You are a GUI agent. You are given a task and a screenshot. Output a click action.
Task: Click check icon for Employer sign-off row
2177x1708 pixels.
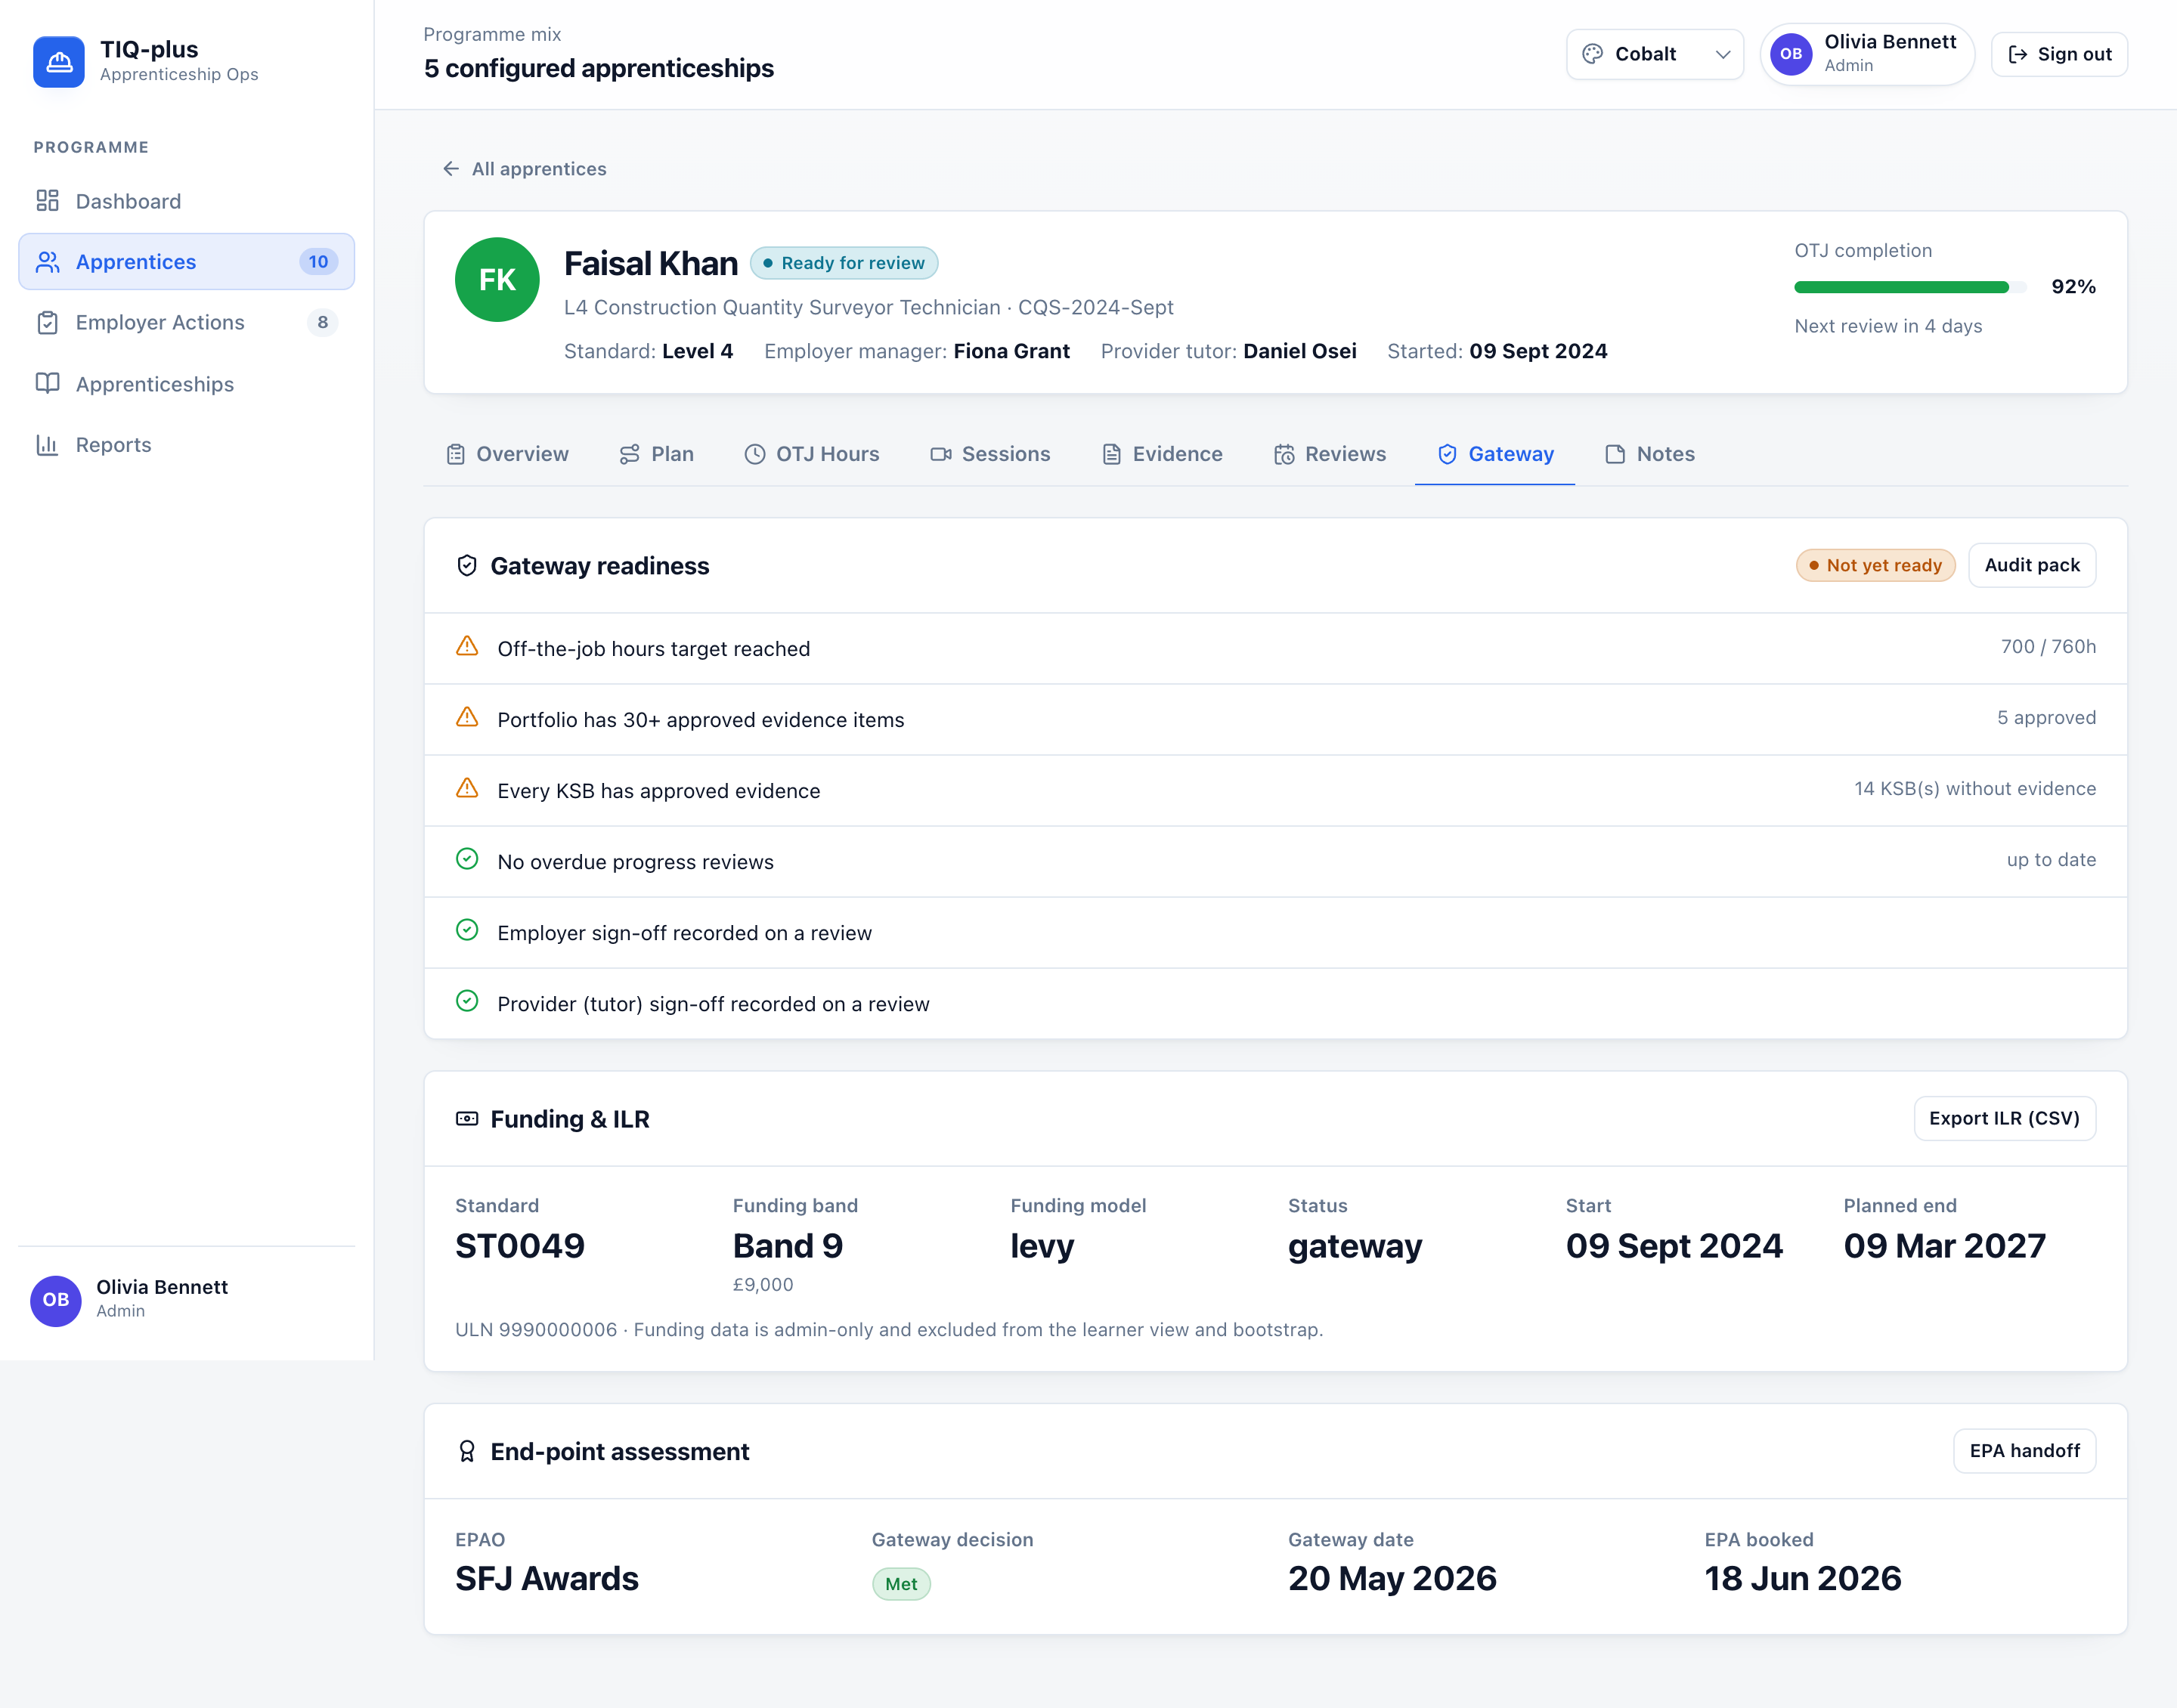(467, 930)
